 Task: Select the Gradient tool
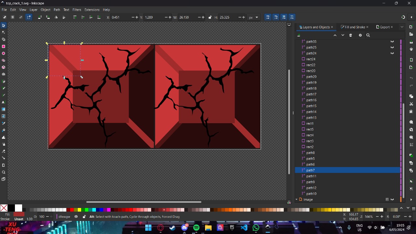[4, 110]
